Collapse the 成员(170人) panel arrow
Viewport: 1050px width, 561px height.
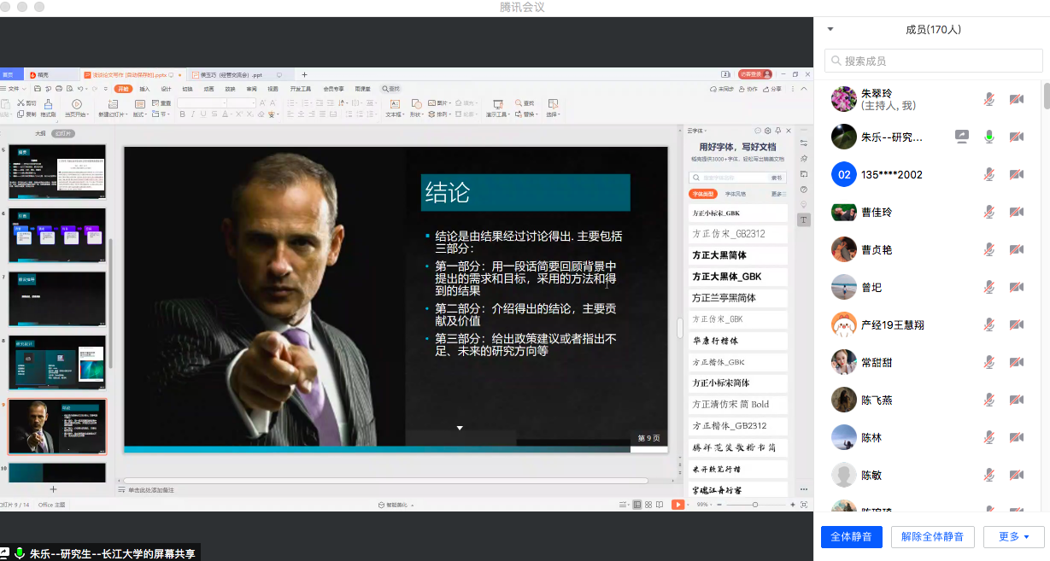[x=830, y=30]
